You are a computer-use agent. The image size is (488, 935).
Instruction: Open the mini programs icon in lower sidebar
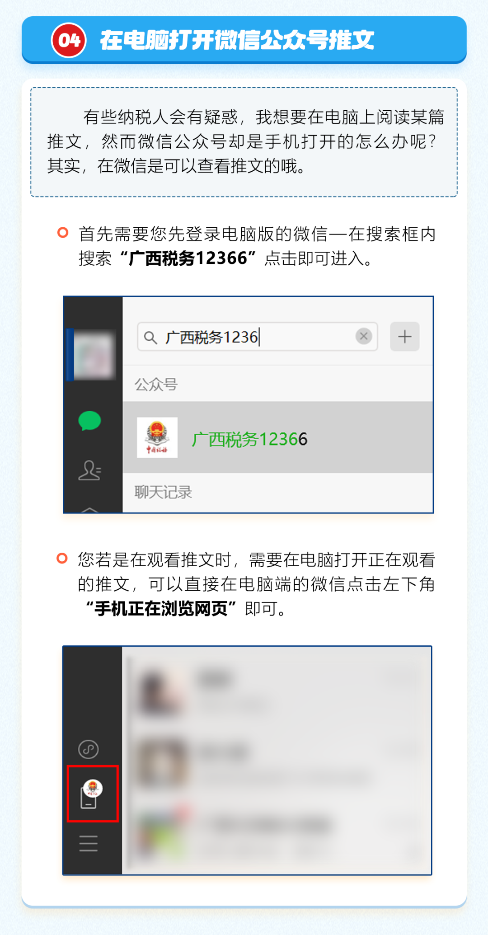point(89,749)
